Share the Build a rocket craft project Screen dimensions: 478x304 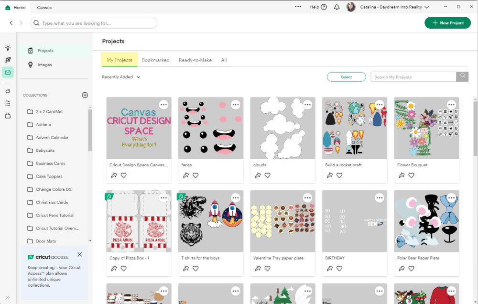pos(329,175)
